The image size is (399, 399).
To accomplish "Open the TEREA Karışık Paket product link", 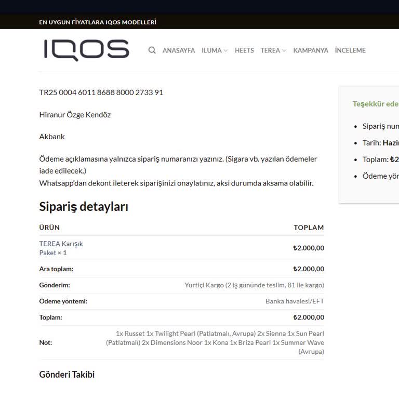I will tap(61, 248).
